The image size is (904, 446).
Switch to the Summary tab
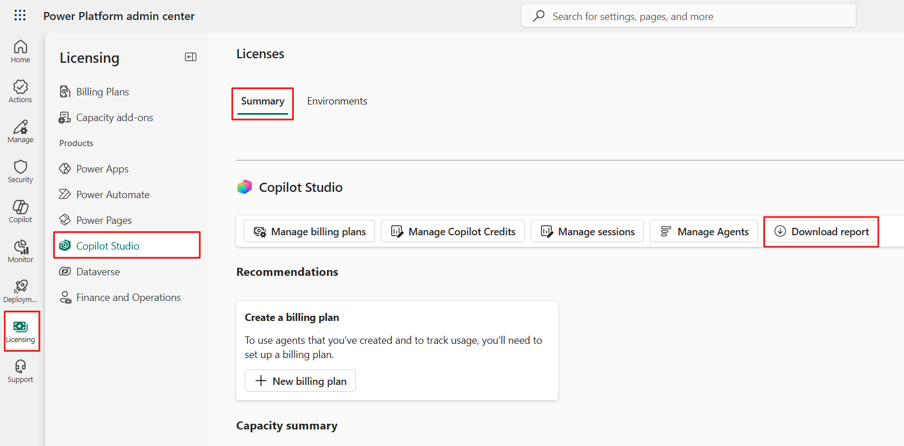(262, 101)
